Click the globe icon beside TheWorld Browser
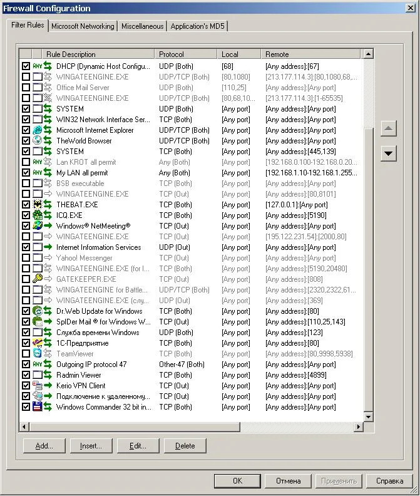Image resolution: width=420 pixels, height=496 pixels. (x=38, y=140)
